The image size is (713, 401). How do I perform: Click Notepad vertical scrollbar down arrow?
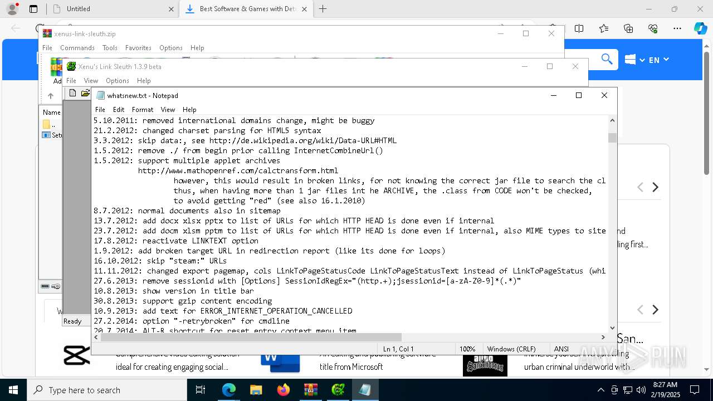coord(612,328)
